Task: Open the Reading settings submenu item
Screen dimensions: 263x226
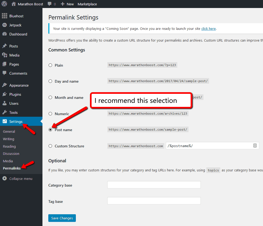Action: pos(9,146)
